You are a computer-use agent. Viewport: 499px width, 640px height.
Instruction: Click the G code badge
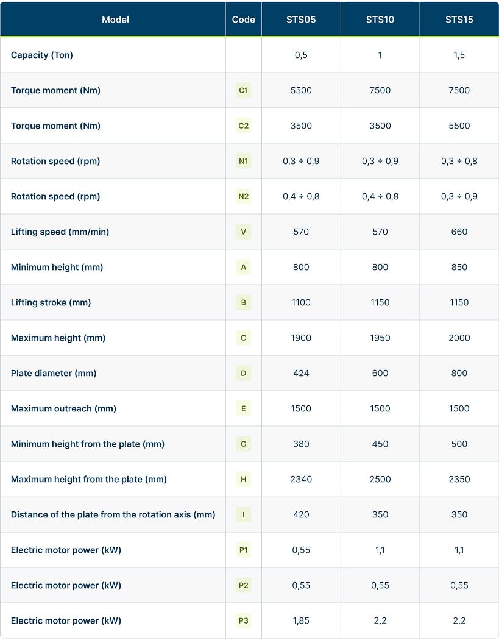[x=244, y=444]
